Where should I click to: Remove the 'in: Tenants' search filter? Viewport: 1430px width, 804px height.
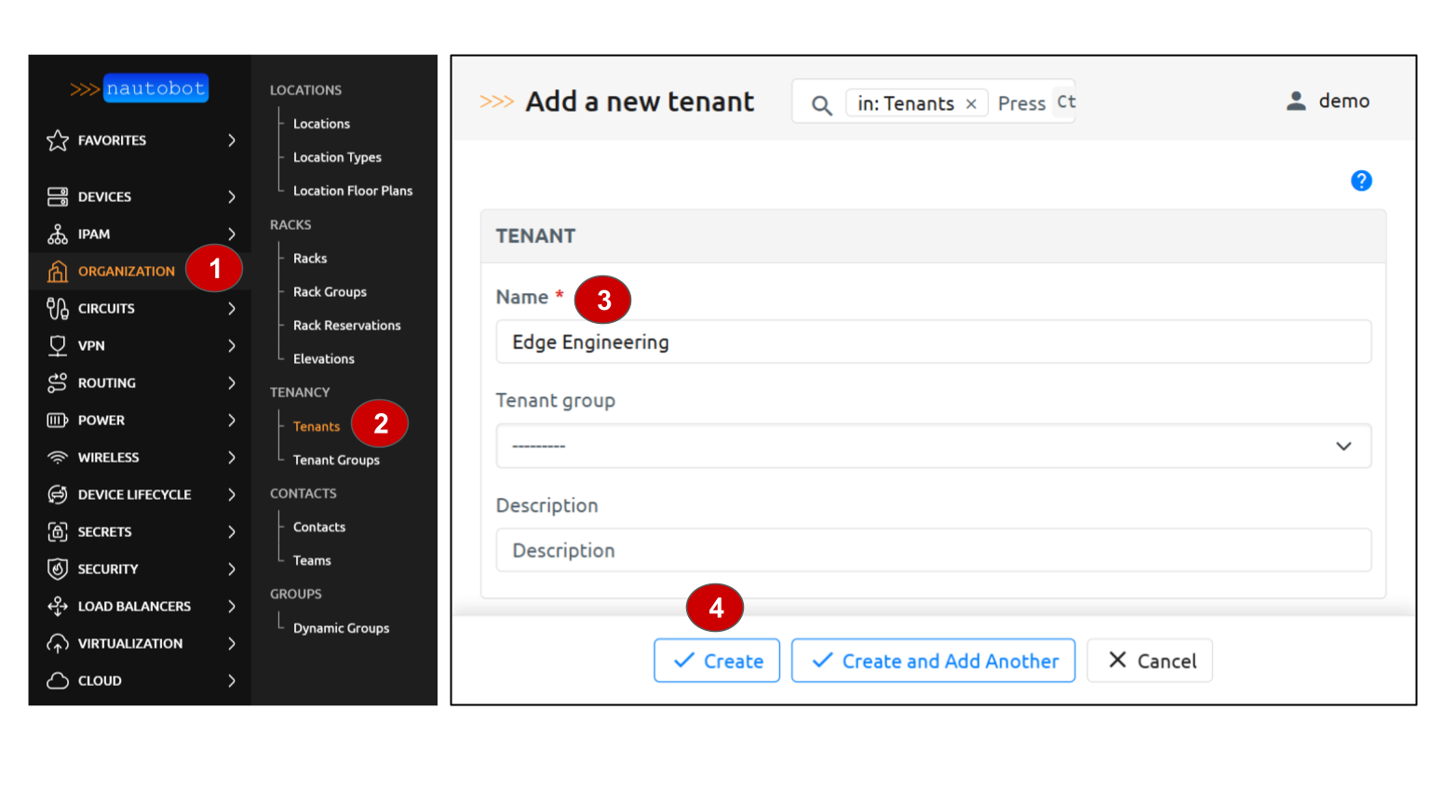click(971, 103)
